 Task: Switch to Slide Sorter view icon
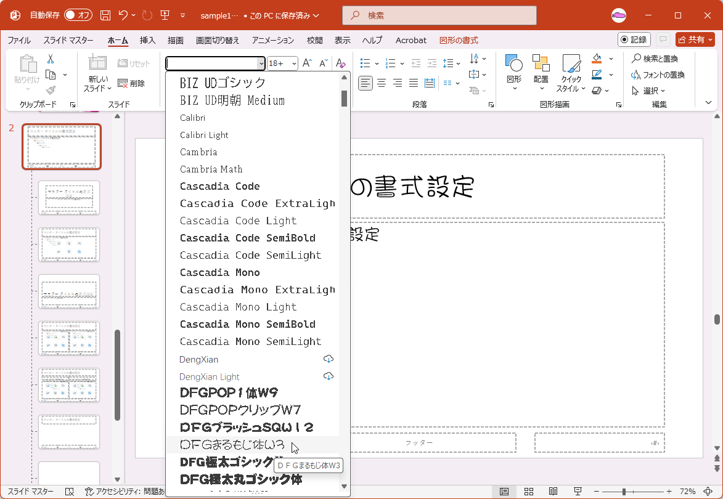529,492
